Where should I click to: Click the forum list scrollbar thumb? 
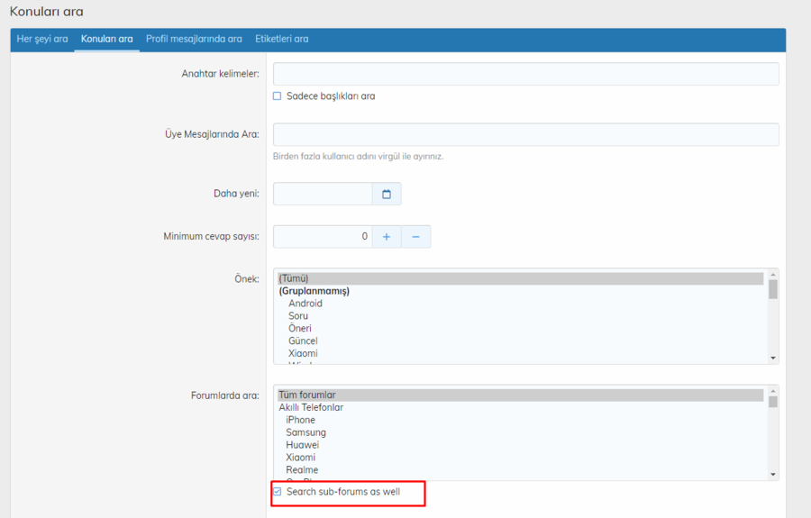pyautogui.click(x=773, y=402)
